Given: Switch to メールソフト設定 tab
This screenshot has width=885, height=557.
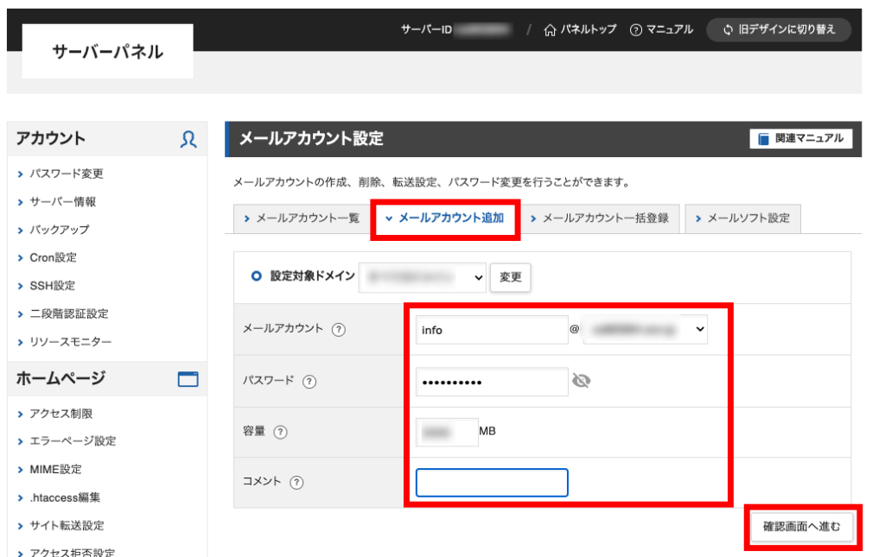Looking at the screenshot, I should (742, 218).
